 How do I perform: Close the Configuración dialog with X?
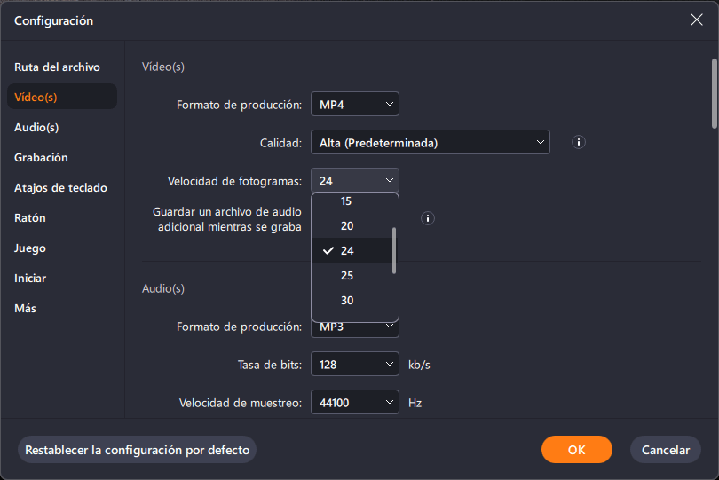point(697,20)
